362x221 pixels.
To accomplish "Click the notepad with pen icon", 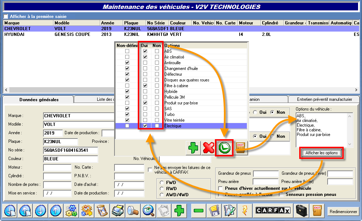I will pyautogui.click(x=229, y=211).
